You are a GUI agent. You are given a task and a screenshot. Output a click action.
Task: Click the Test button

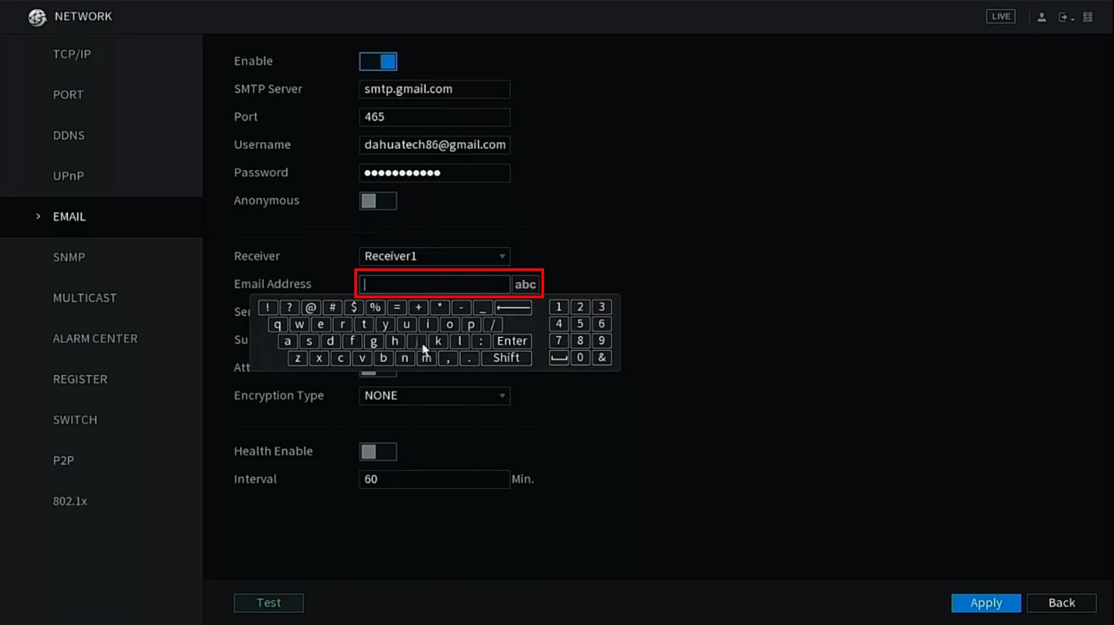pos(269,603)
